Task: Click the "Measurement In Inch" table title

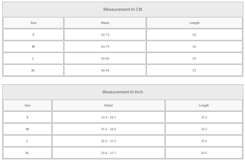Action: pyautogui.click(x=122, y=92)
